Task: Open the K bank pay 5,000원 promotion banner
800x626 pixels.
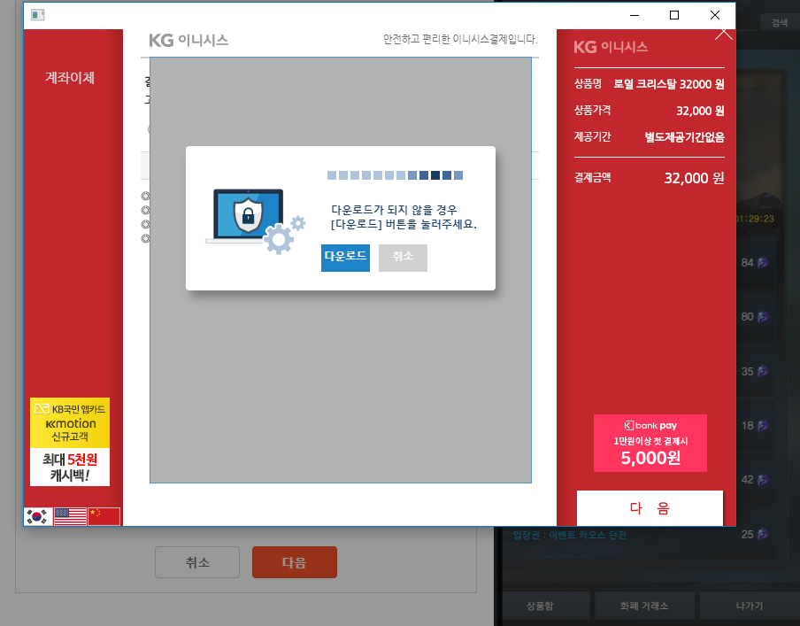Action: pos(650,443)
